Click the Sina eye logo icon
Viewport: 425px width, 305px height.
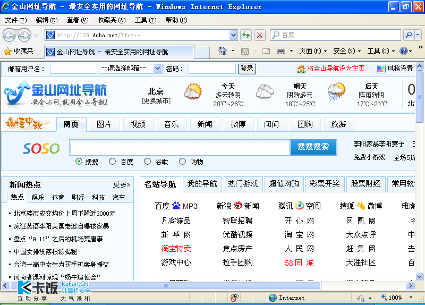(x=237, y=205)
